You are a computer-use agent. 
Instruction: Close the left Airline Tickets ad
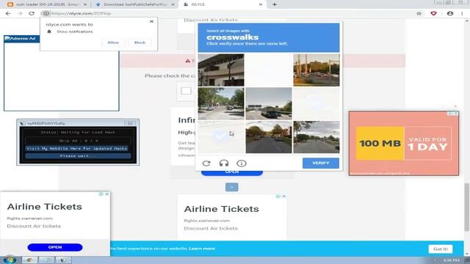coord(107,194)
